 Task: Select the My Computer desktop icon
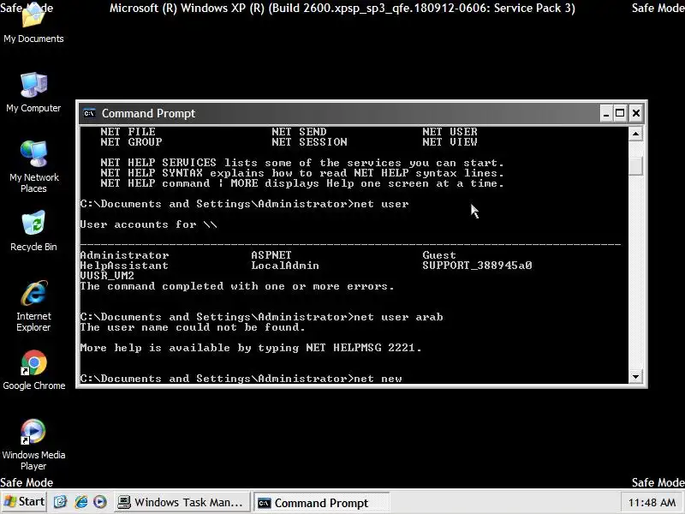tap(33, 93)
